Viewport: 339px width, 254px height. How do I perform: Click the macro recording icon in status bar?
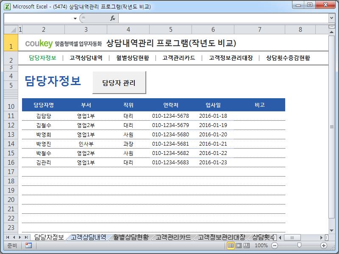[x=28, y=246]
